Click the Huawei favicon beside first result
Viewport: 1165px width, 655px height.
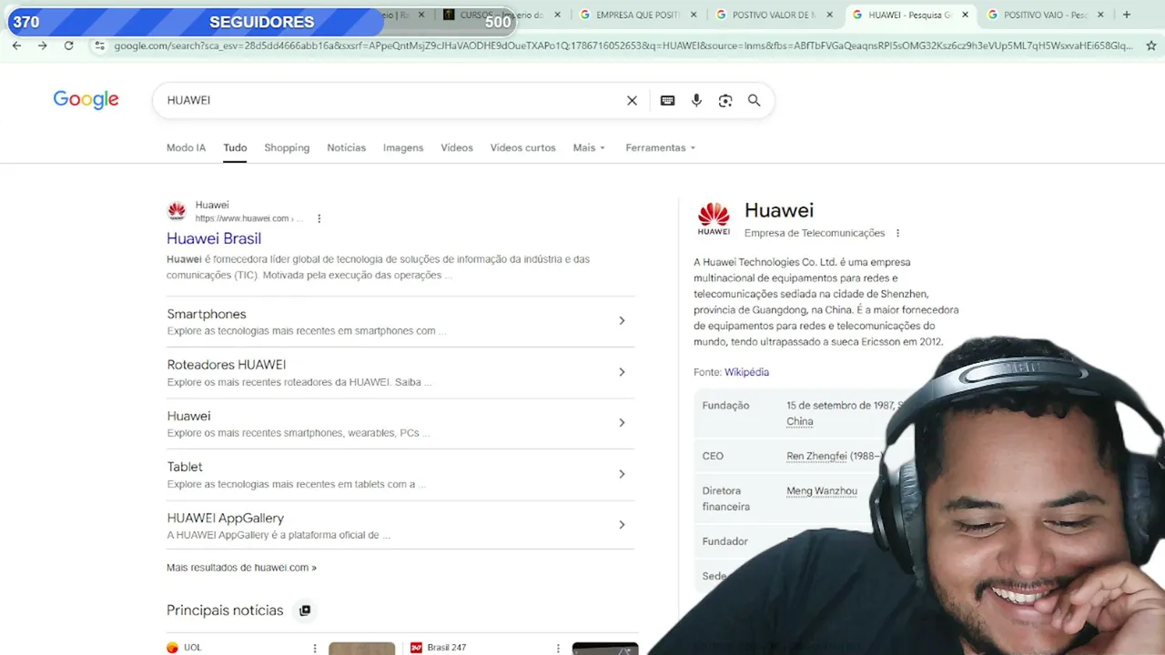pos(177,211)
